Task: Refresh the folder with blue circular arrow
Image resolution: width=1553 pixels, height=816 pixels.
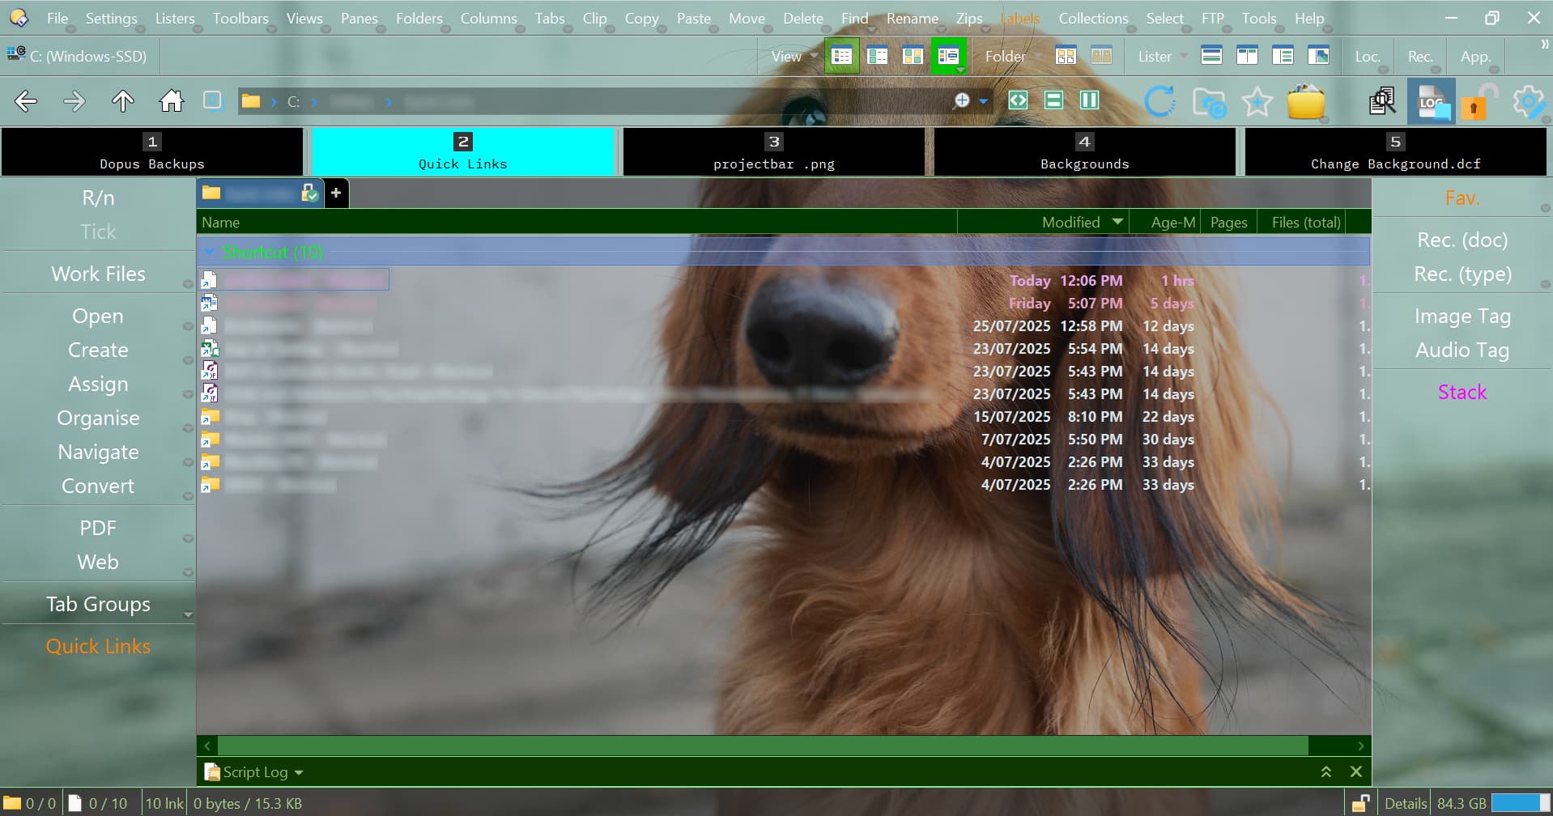Action: (1160, 101)
